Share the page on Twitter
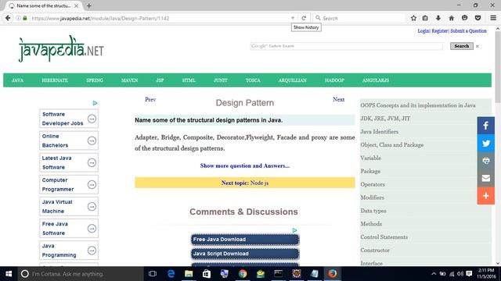The width and height of the screenshot is (501, 281). click(x=486, y=143)
